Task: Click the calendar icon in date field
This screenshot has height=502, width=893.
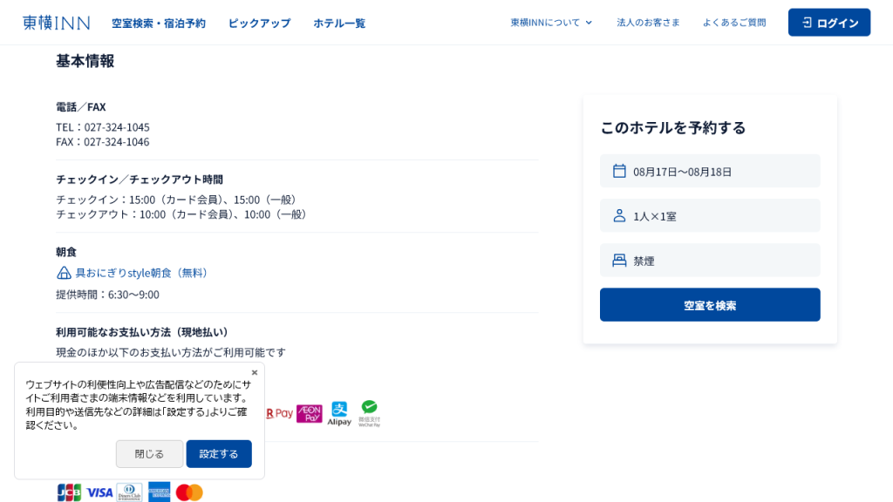Action: click(x=619, y=171)
